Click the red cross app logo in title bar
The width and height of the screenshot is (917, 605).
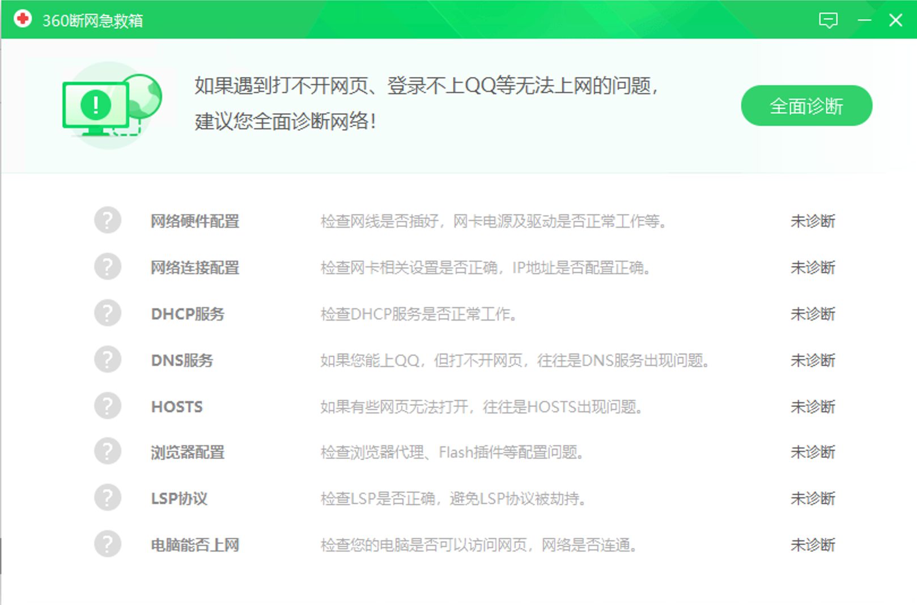tap(23, 19)
